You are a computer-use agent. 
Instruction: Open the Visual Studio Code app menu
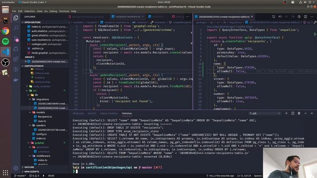coord(32,2)
